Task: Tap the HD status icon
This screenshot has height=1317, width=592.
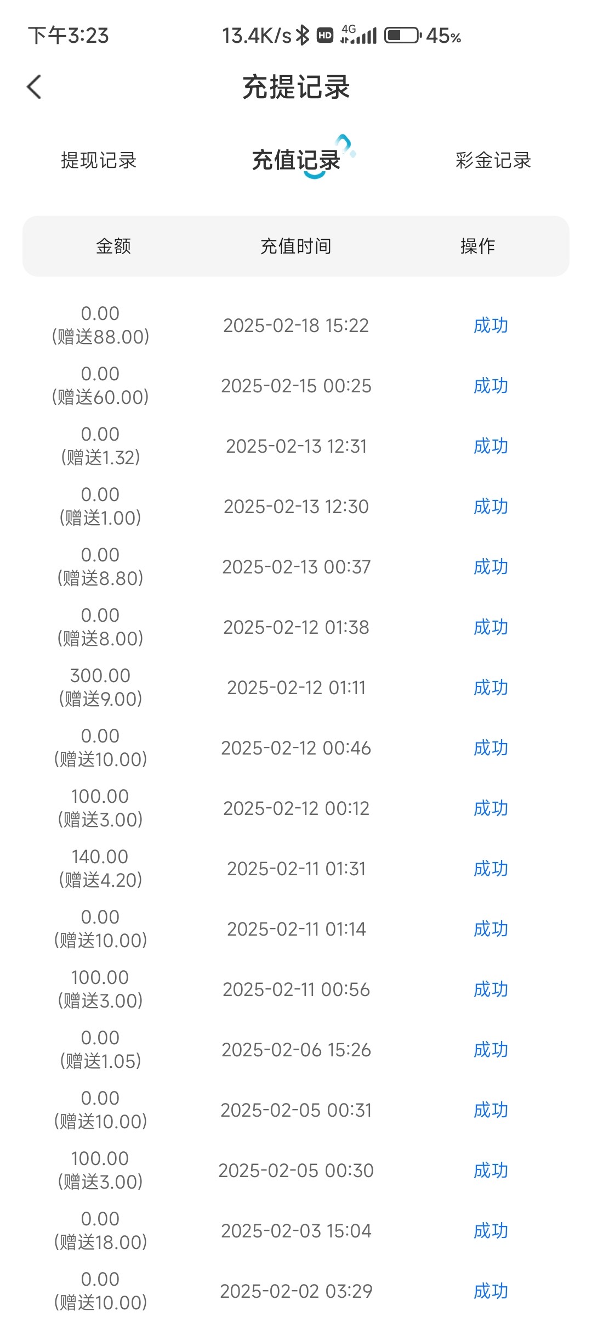Action: click(x=325, y=36)
